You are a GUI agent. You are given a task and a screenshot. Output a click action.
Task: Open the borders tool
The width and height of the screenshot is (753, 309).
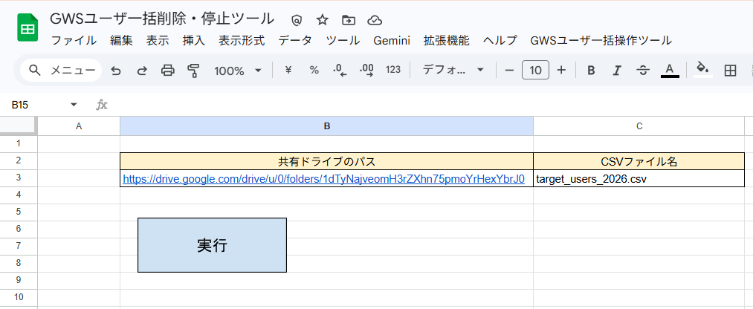(731, 71)
